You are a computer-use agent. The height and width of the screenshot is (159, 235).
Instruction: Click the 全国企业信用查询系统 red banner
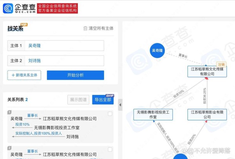pyautogui.click(x=58, y=8)
